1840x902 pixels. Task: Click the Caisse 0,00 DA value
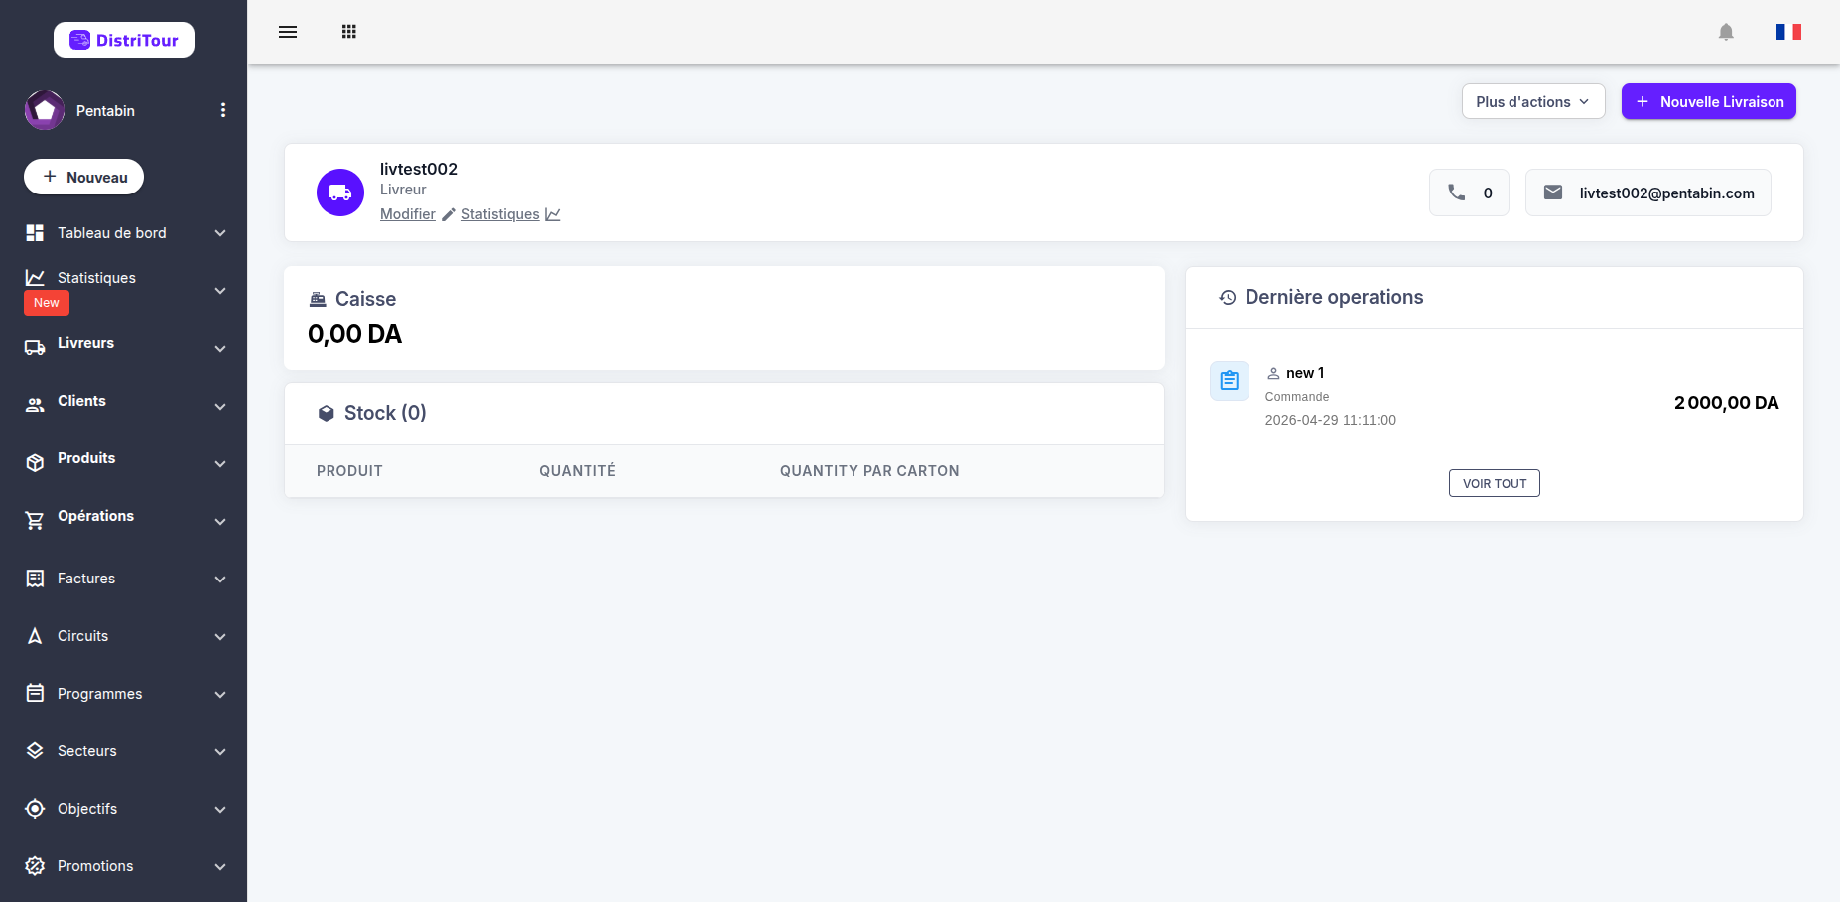(354, 334)
